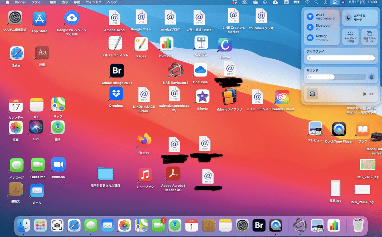Open キーボードの輝度 keyboard brightness control
Image resolution: width=382 pixels, height=237 pixels.
[x=350, y=37]
